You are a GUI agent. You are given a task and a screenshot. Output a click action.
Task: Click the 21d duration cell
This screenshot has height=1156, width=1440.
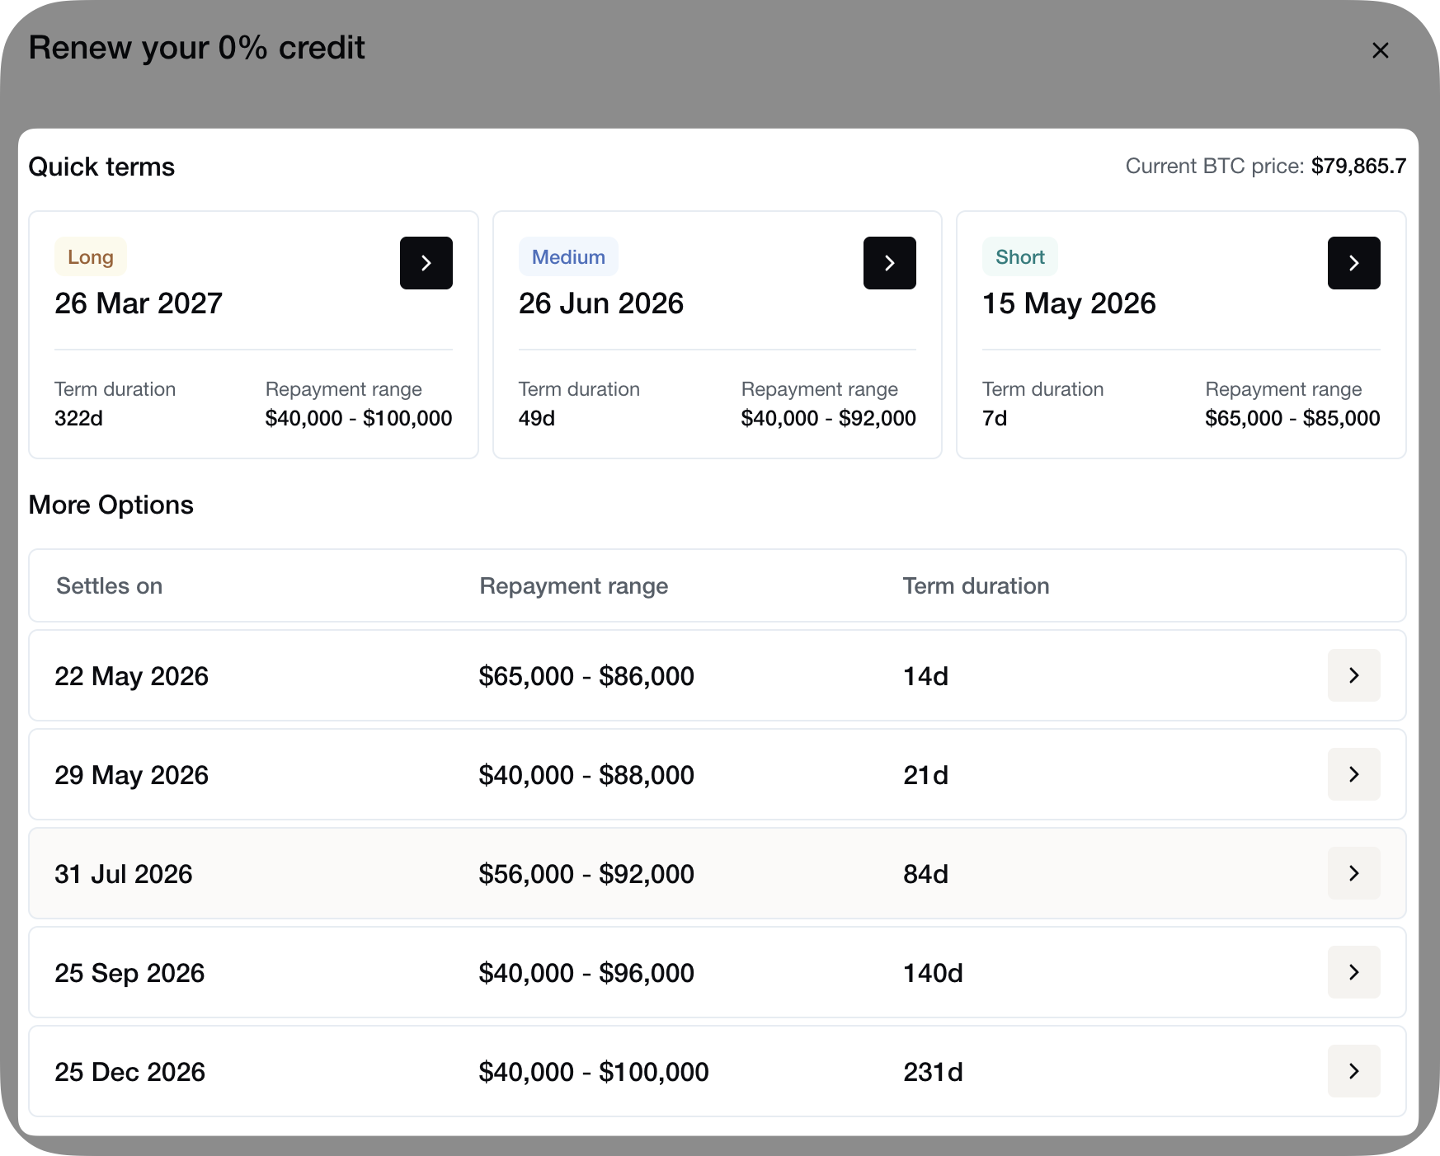click(925, 775)
